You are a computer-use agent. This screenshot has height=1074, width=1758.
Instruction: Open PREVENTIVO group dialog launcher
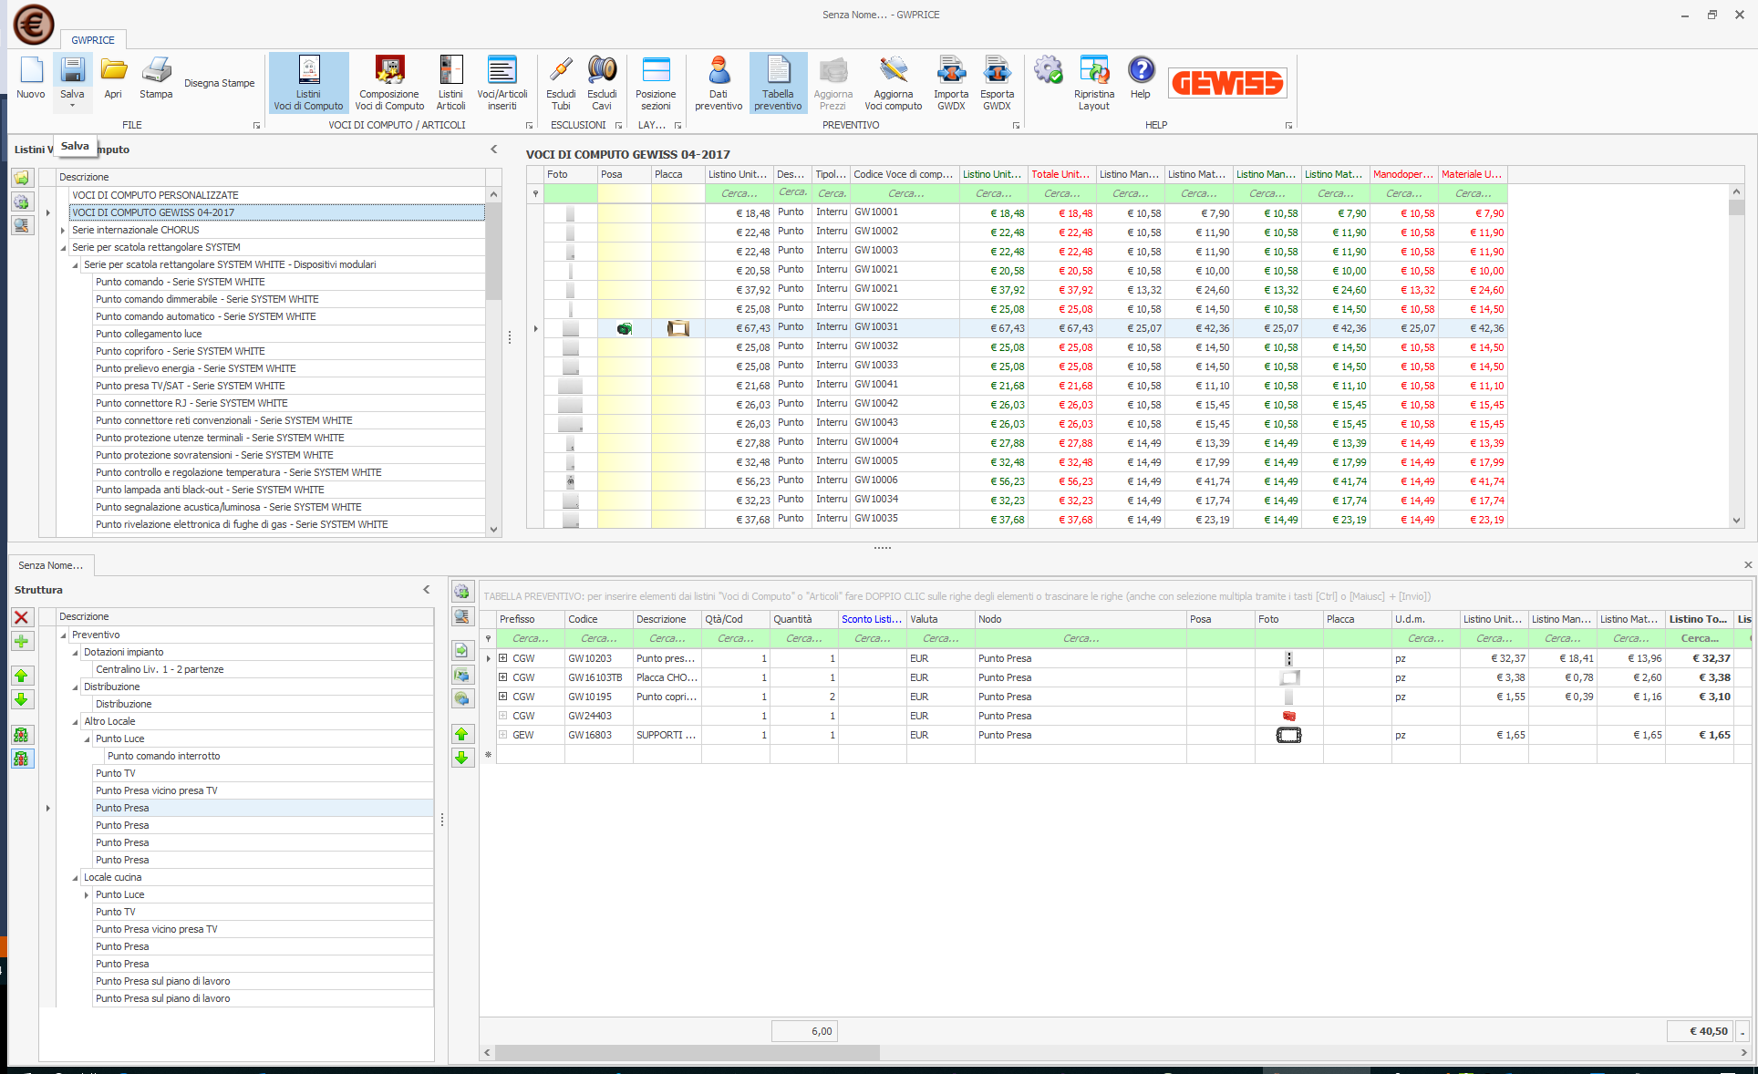tap(1016, 126)
